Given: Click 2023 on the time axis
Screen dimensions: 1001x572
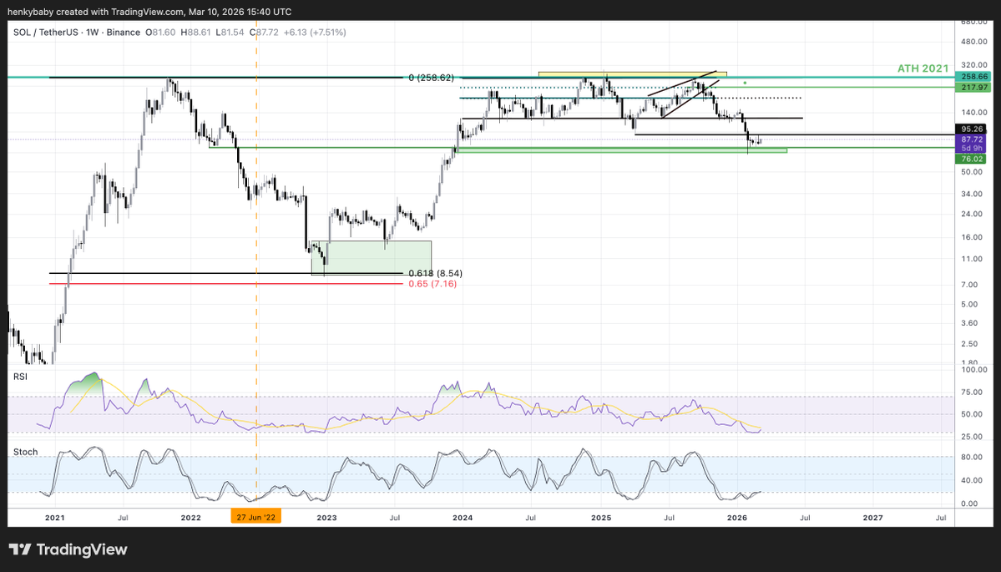Looking at the screenshot, I should click(326, 517).
